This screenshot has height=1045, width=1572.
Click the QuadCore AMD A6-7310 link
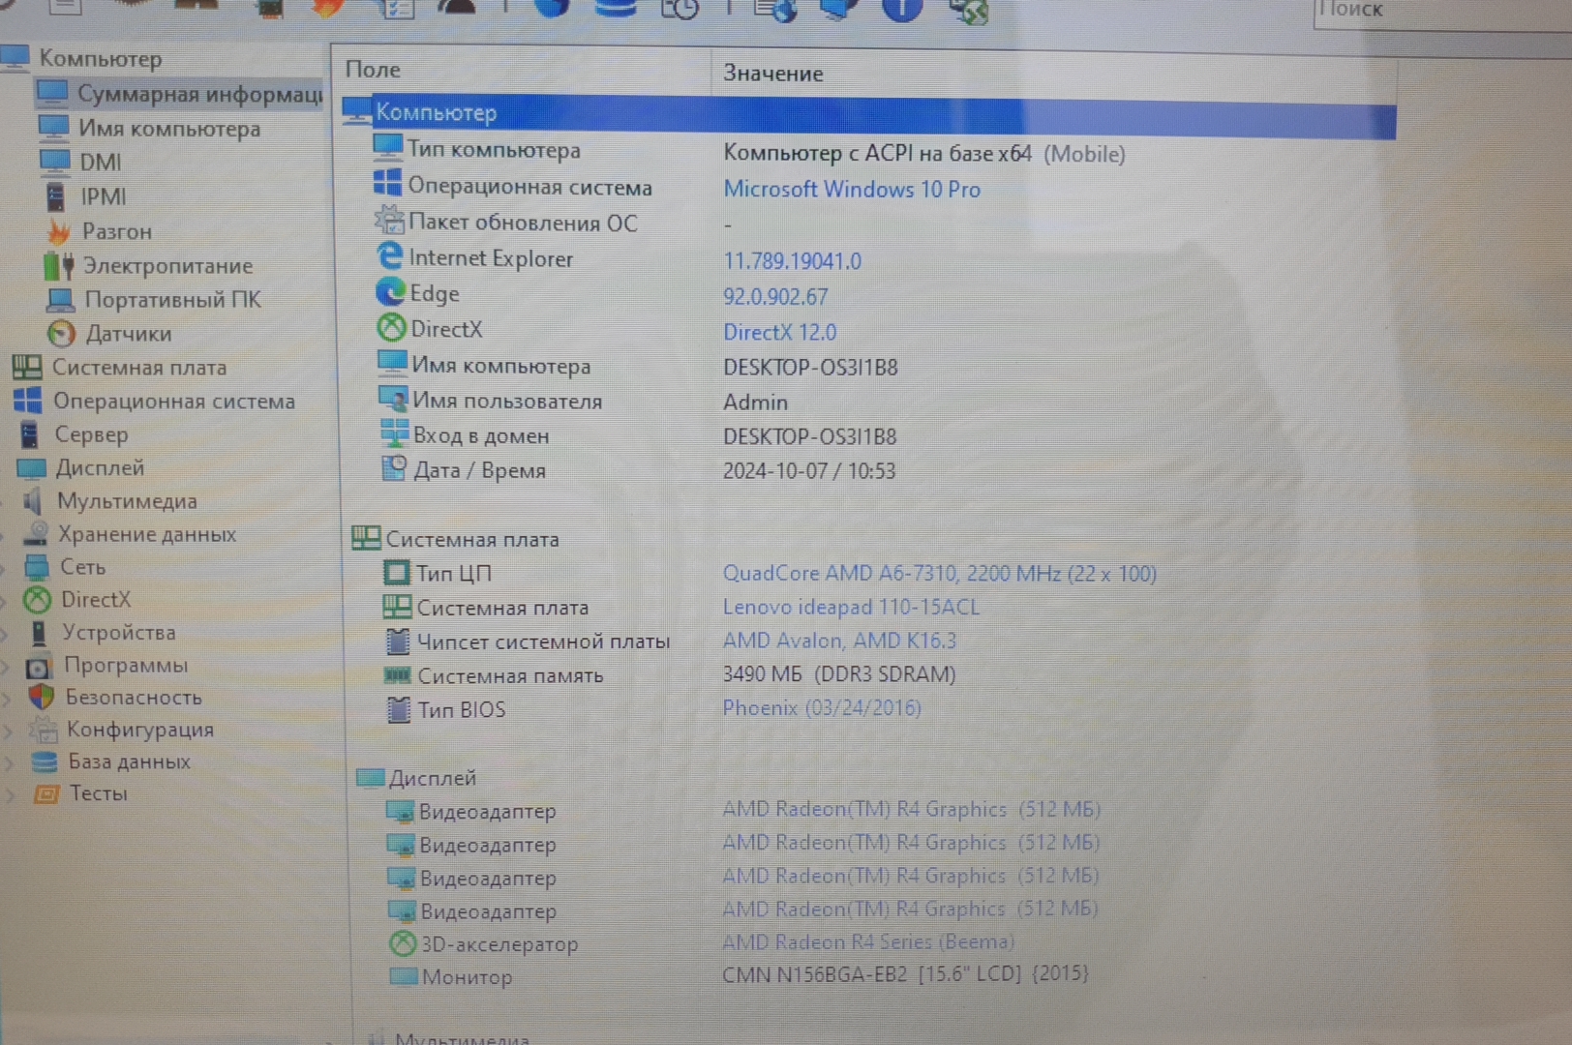pos(938,574)
